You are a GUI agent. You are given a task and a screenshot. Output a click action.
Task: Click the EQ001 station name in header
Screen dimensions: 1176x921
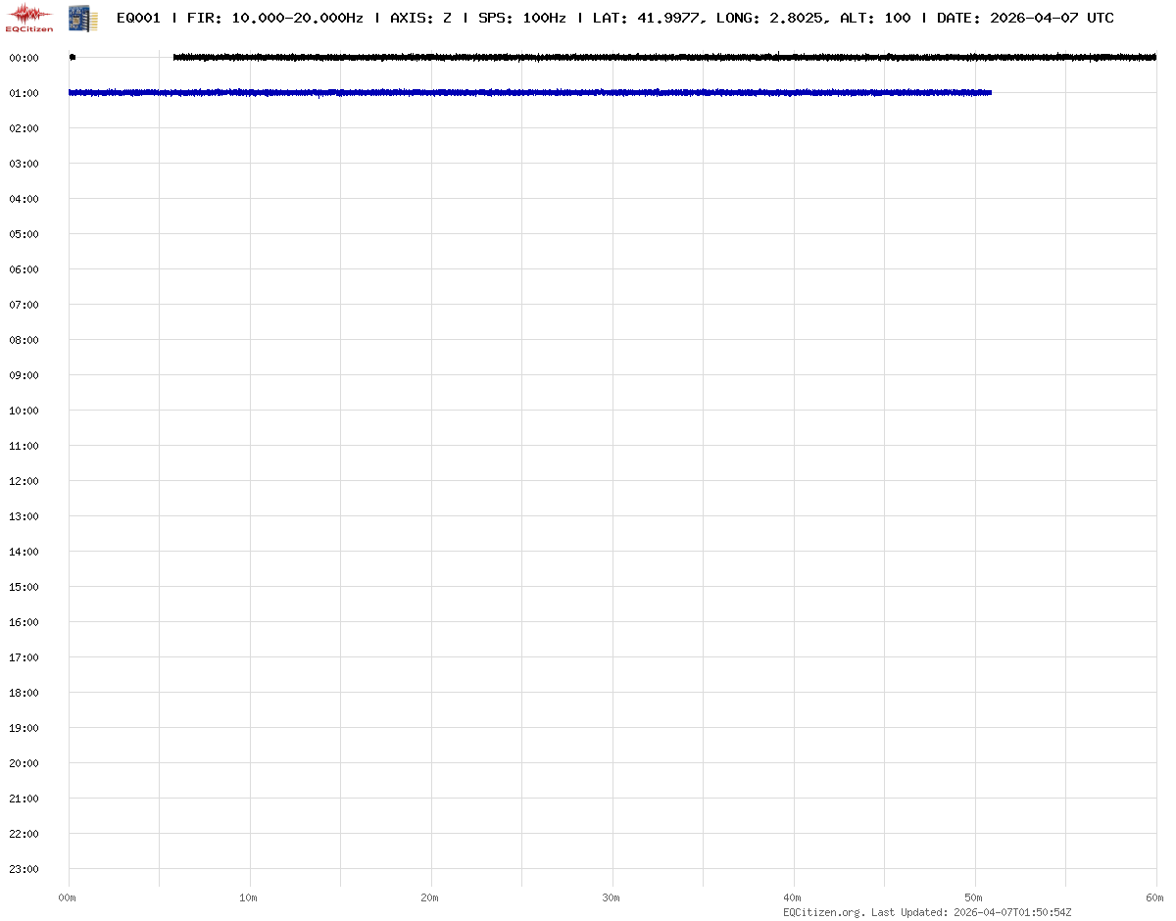(138, 18)
